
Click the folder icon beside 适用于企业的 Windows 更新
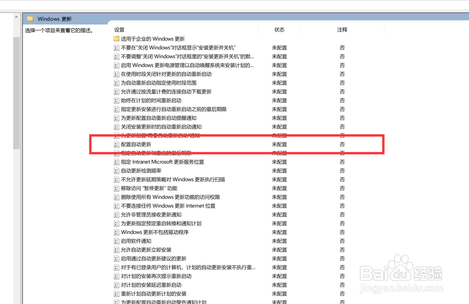116,39
